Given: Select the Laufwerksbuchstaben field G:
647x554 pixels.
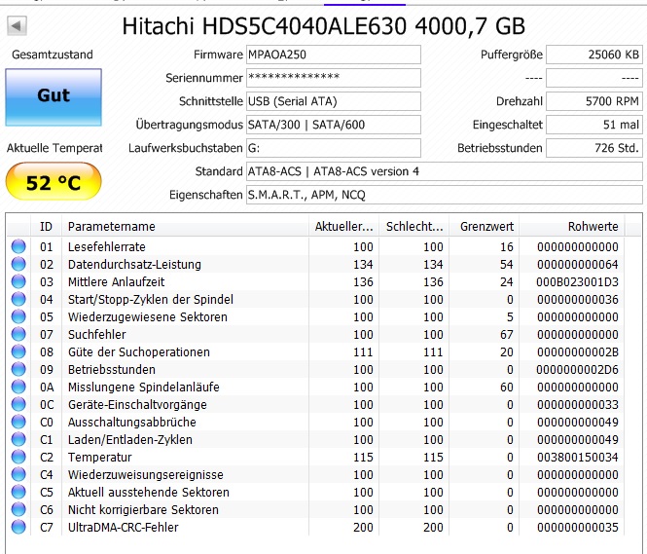Looking at the screenshot, I should (334, 148).
